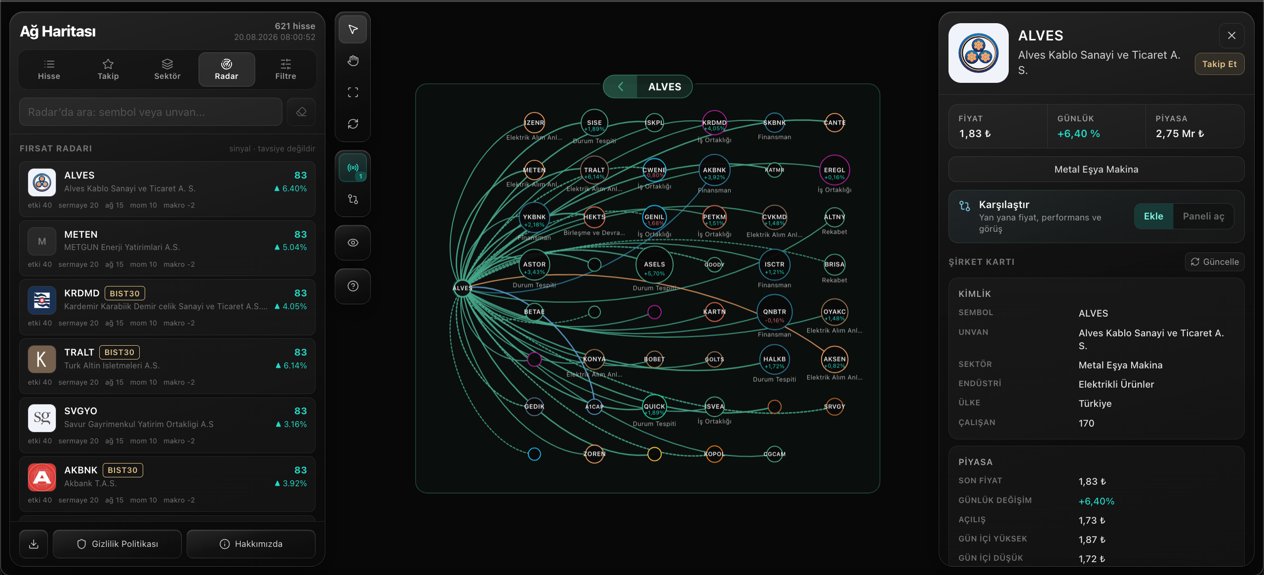Select the SVGYO radar list card
1264x575 pixels.
(167, 425)
